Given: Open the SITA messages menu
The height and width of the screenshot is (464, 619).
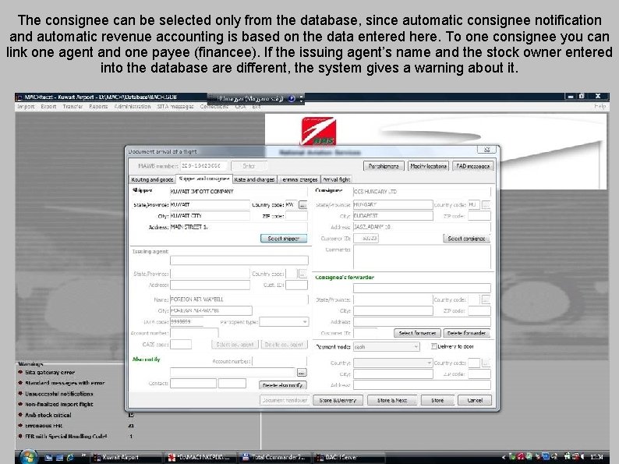Looking at the screenshot, I should (175, 107).
